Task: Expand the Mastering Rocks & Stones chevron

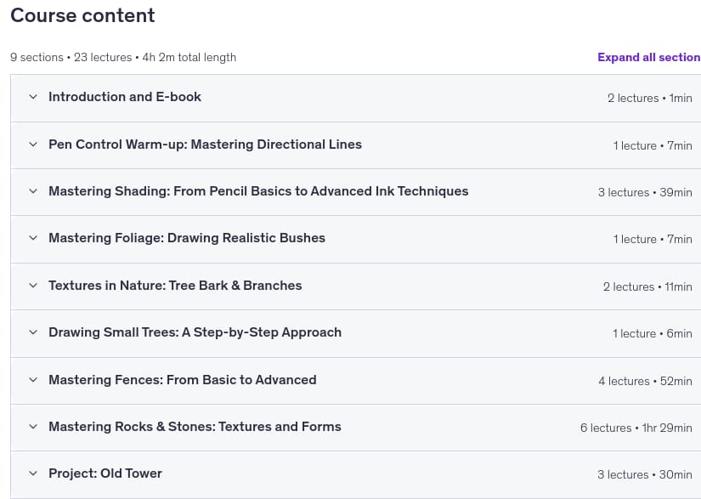Action: pos(33,427)
